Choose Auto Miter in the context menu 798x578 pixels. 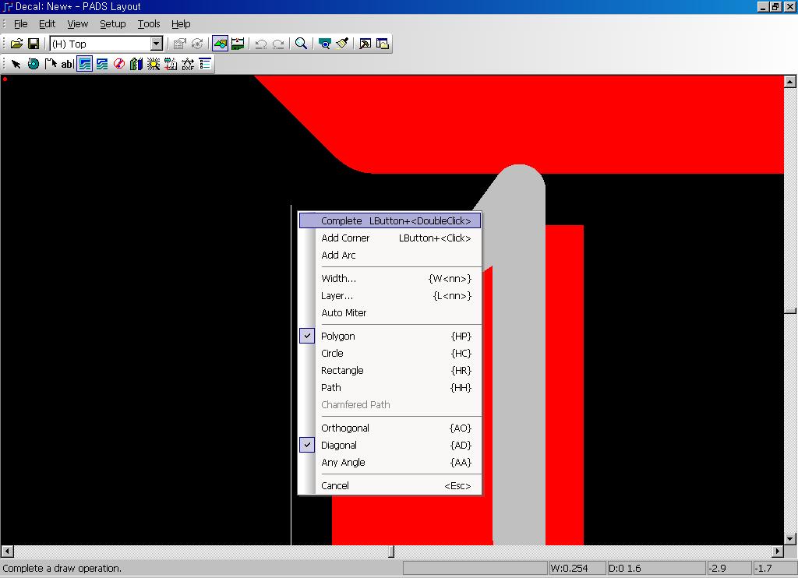(x=390, y=313)
